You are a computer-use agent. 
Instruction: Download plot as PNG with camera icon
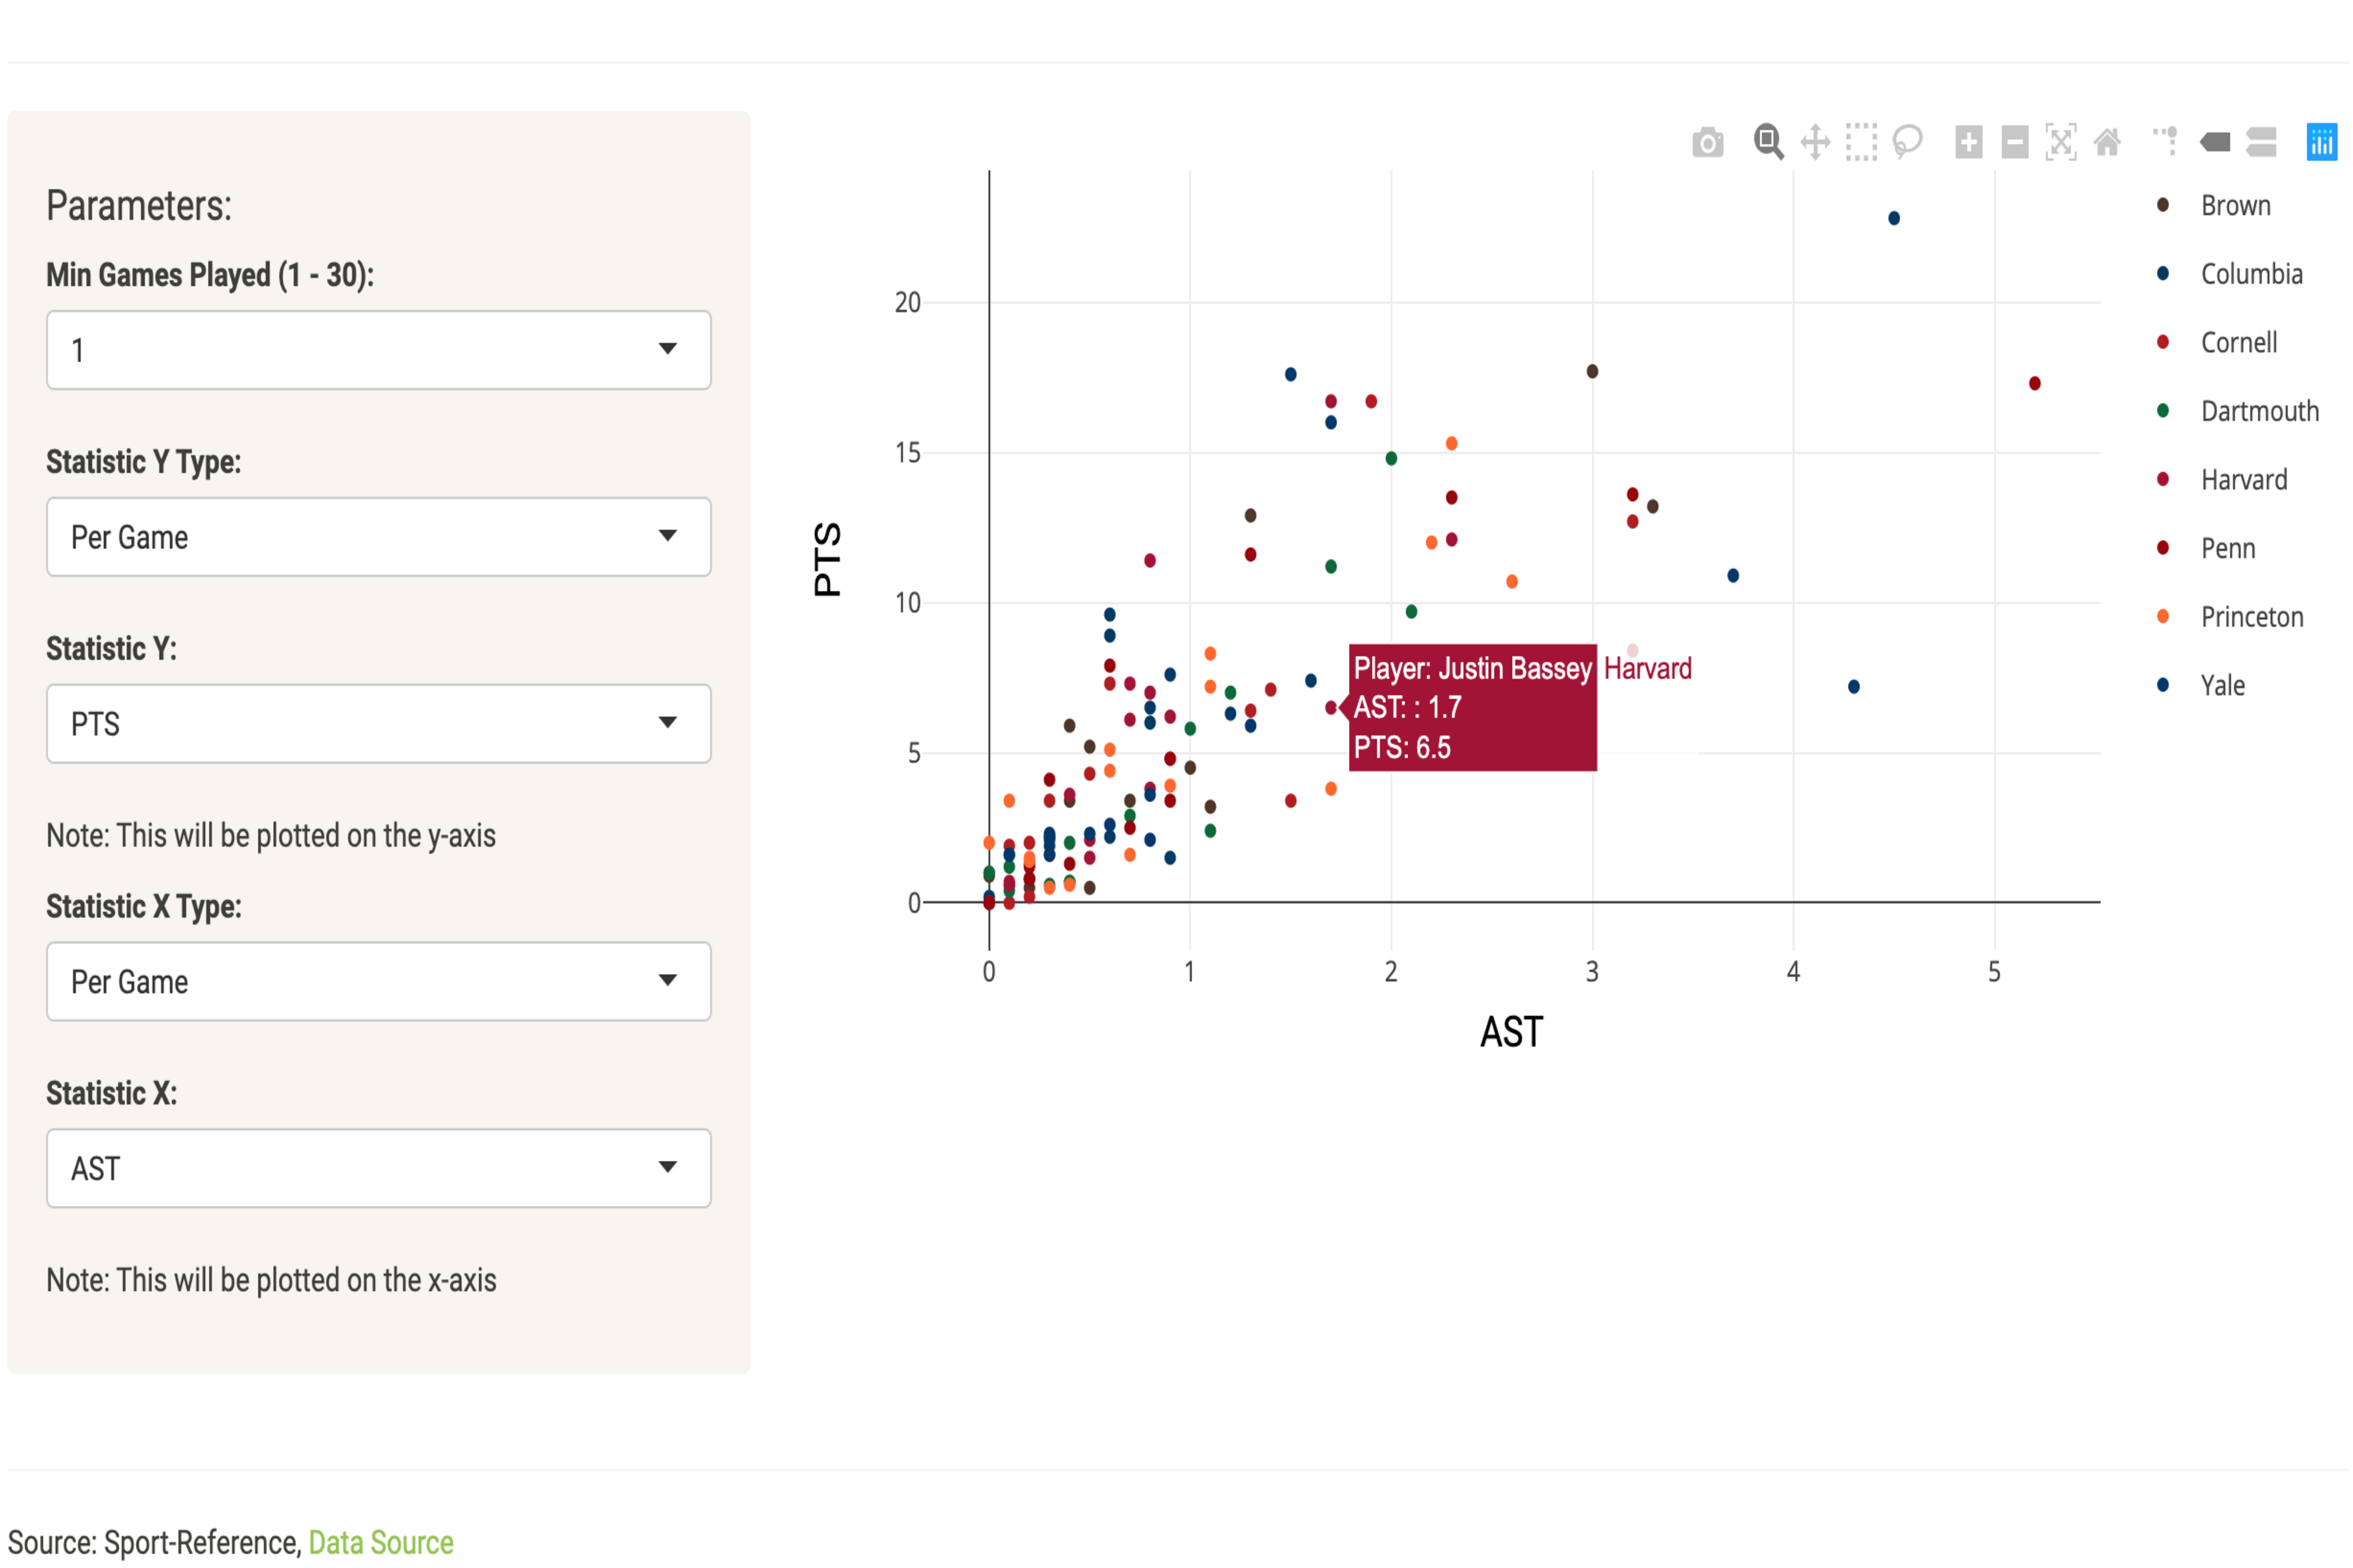pos(1708,143)
